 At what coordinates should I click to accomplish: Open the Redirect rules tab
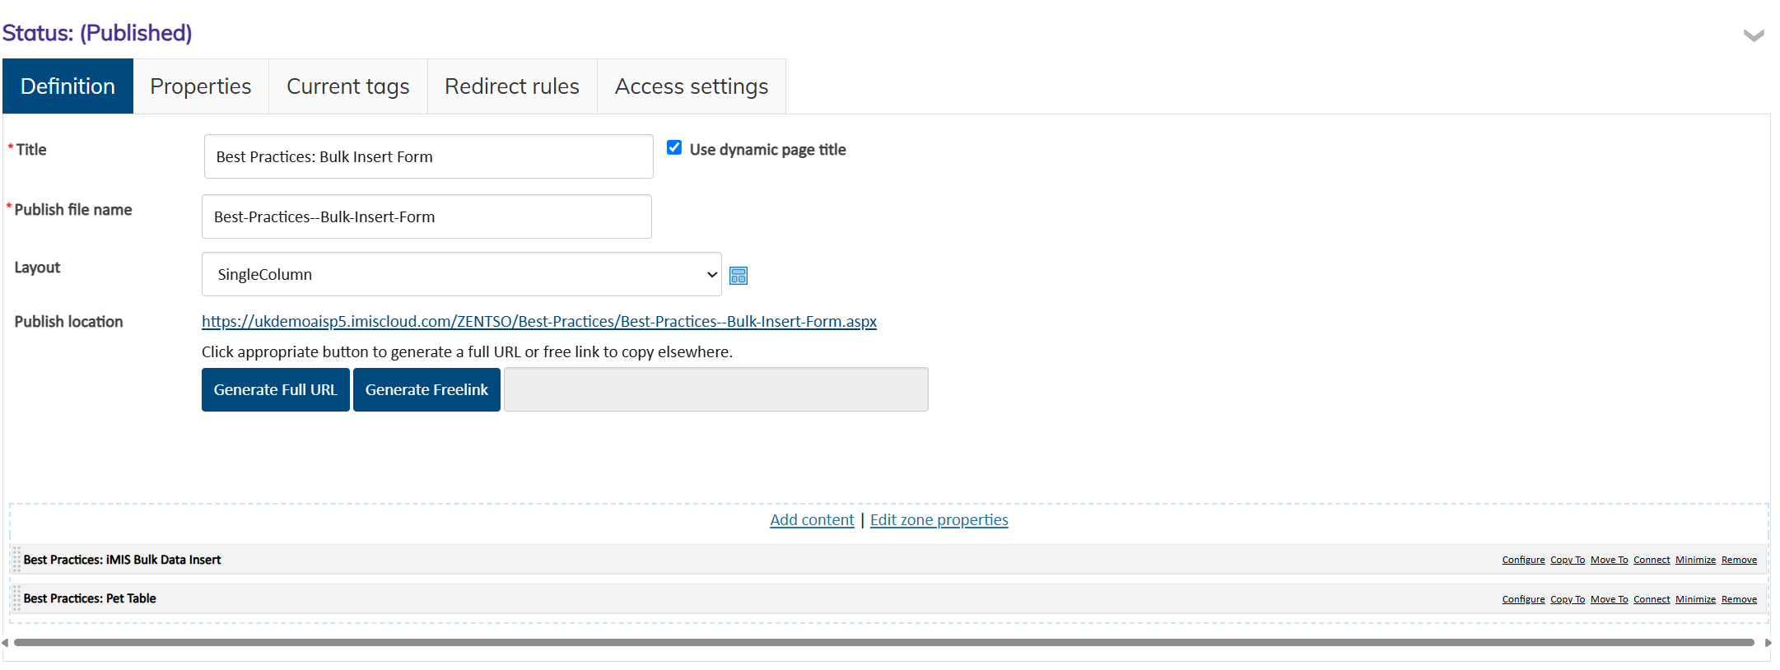click(511, 86)
